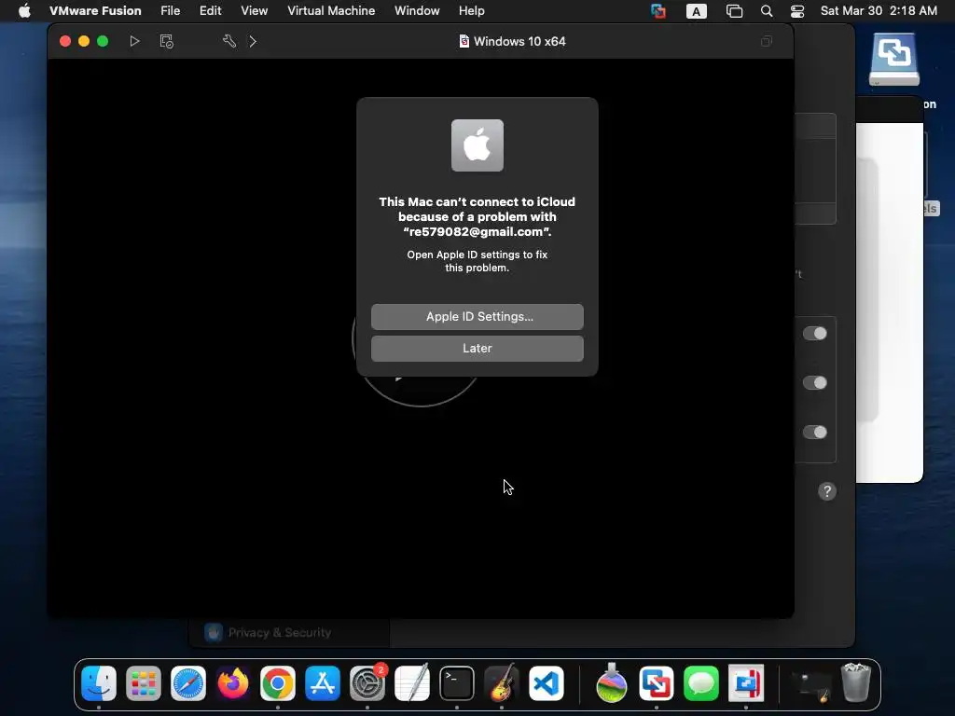This screenshot has height=716, width=955.
Task: Click the stacked-windows icon in the menu bar
Action: (x=735, y=11)
